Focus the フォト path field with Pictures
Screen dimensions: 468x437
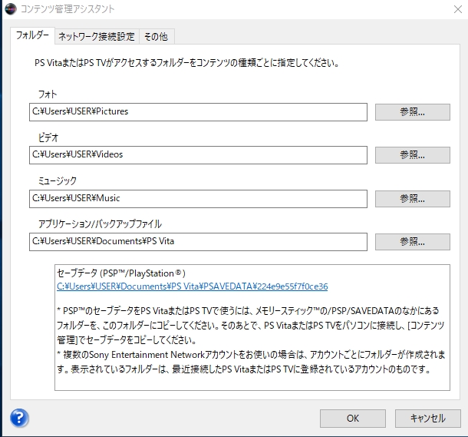point(198,112)
